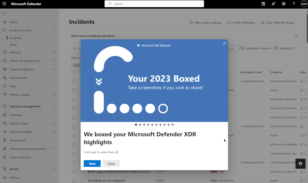Viewport: 308px width, 183px height.
Task: Select Incidents in the sidebar
Action: coord(15,38)
